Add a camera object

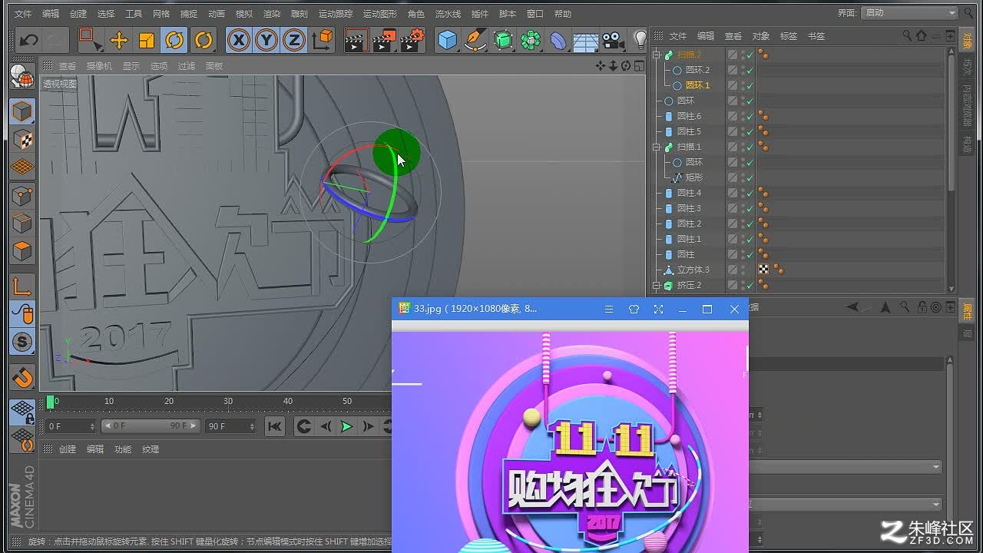[x=613, y=39]
